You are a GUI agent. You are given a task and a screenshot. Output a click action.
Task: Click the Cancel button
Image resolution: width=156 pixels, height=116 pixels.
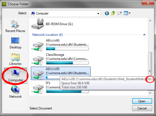point(142,108)
